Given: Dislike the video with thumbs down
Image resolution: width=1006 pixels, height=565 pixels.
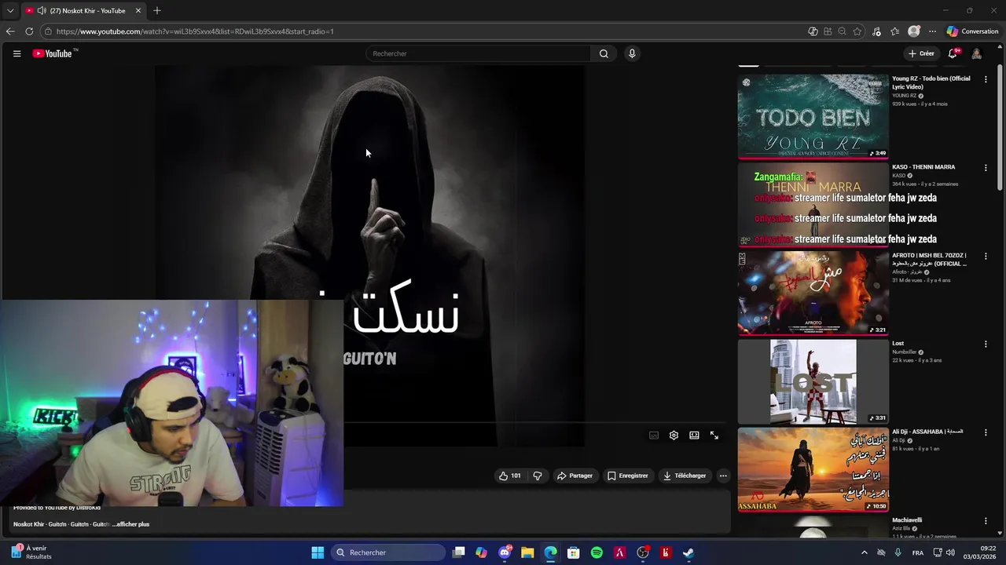Looking at the screenshot, I should (538, 476).
